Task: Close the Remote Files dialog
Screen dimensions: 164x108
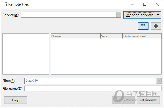Action: (157, 4)
